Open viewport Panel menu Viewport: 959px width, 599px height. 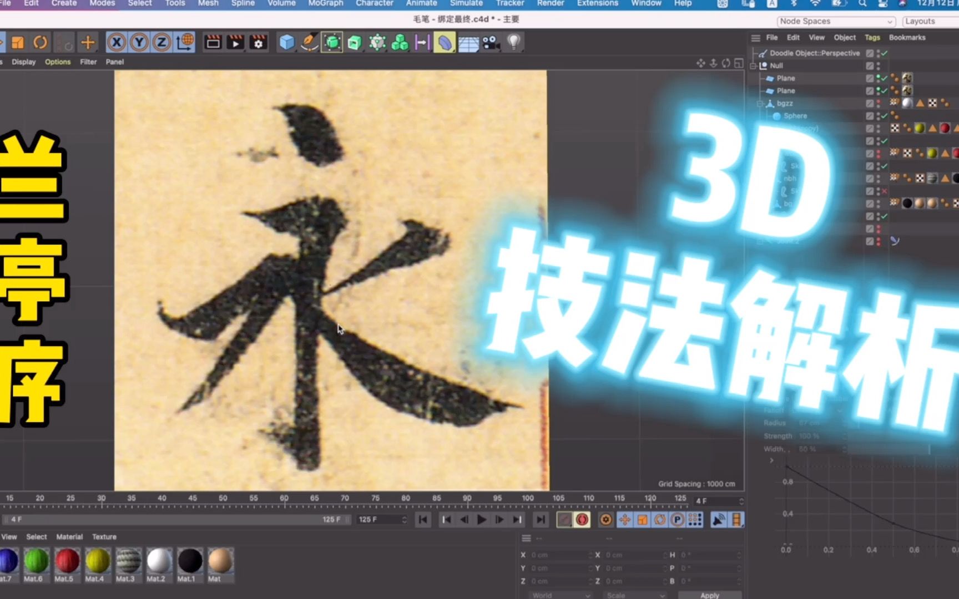tap(115, 62)
